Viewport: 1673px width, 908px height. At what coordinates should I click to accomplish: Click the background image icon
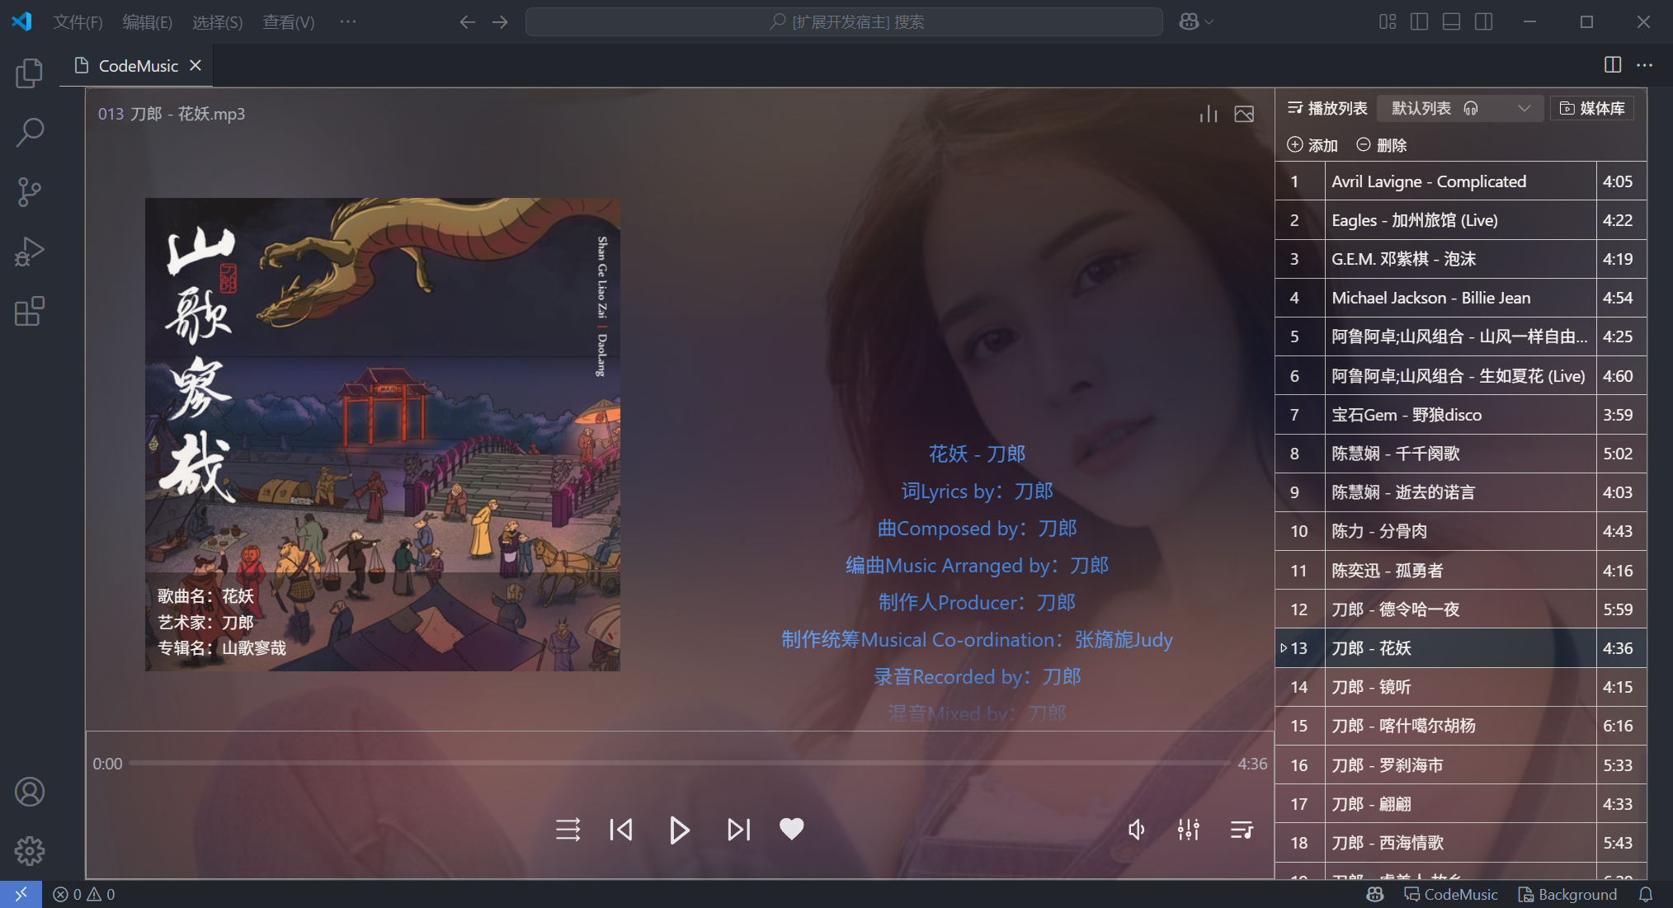click(x=1244, y=114)
